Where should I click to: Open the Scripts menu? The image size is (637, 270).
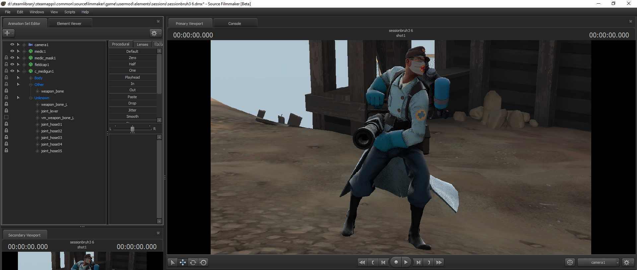[70, 12]
